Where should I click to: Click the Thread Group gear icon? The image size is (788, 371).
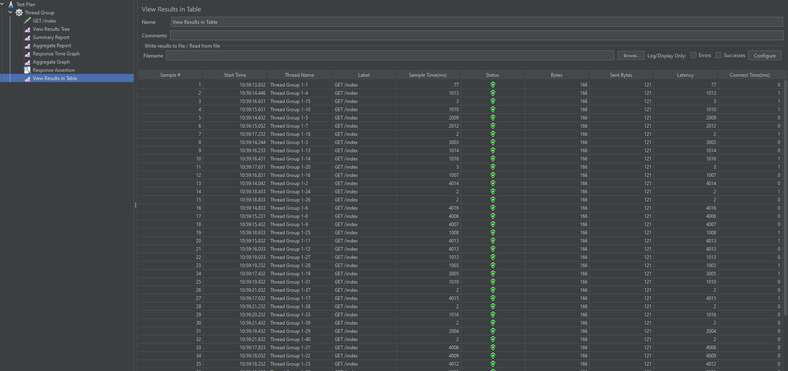(19, 13)
